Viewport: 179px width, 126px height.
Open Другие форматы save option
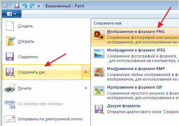click(x=124, y=106)
